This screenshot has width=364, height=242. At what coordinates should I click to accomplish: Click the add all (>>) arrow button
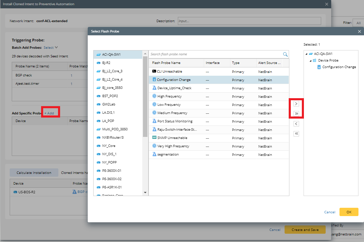296,114
